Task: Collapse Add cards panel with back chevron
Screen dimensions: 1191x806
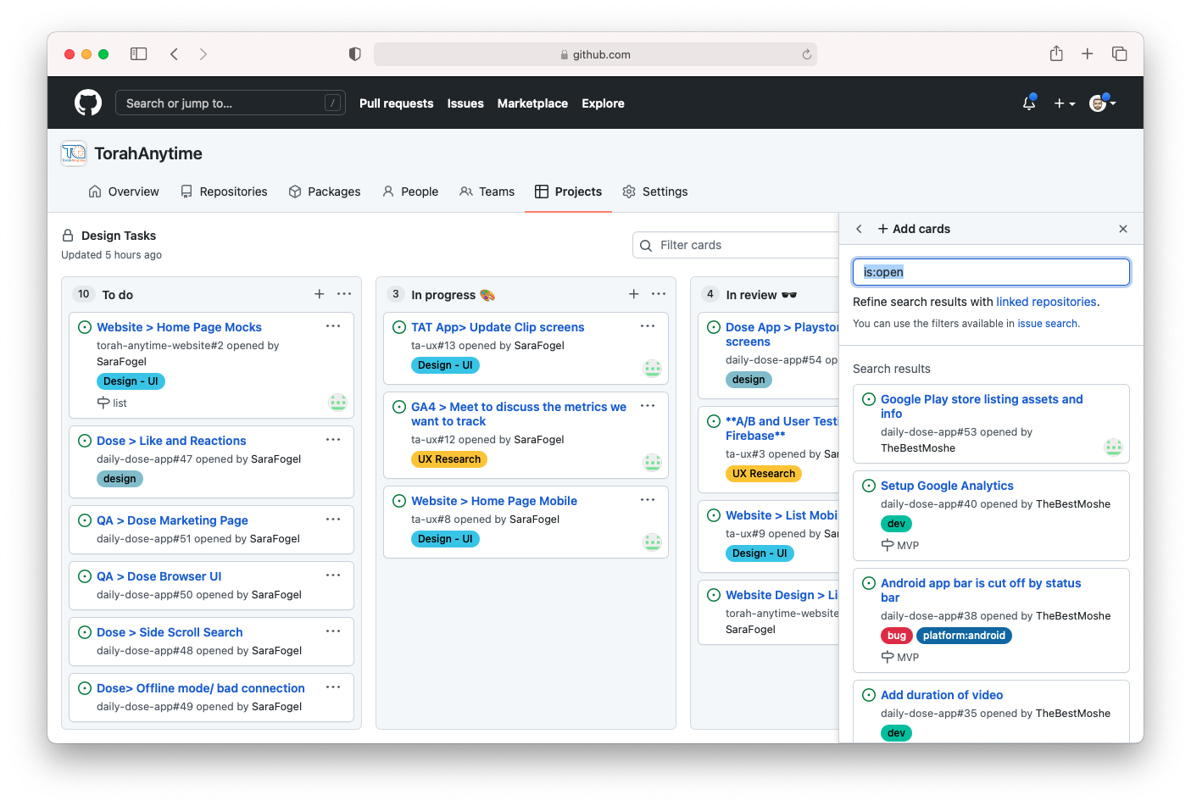Action: click(859, 229)
